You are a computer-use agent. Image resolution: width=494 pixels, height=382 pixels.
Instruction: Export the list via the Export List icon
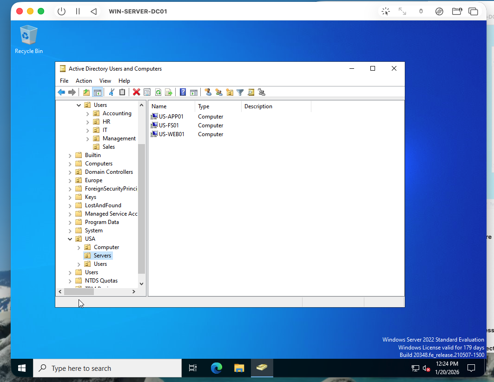169,92
